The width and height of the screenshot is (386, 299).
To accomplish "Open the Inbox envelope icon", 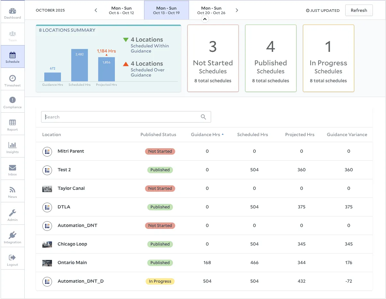I will click(x=13, y=168).
